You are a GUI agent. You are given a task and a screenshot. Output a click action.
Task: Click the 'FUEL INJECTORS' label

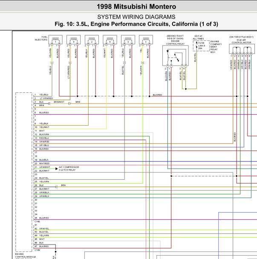coord(41,38)
